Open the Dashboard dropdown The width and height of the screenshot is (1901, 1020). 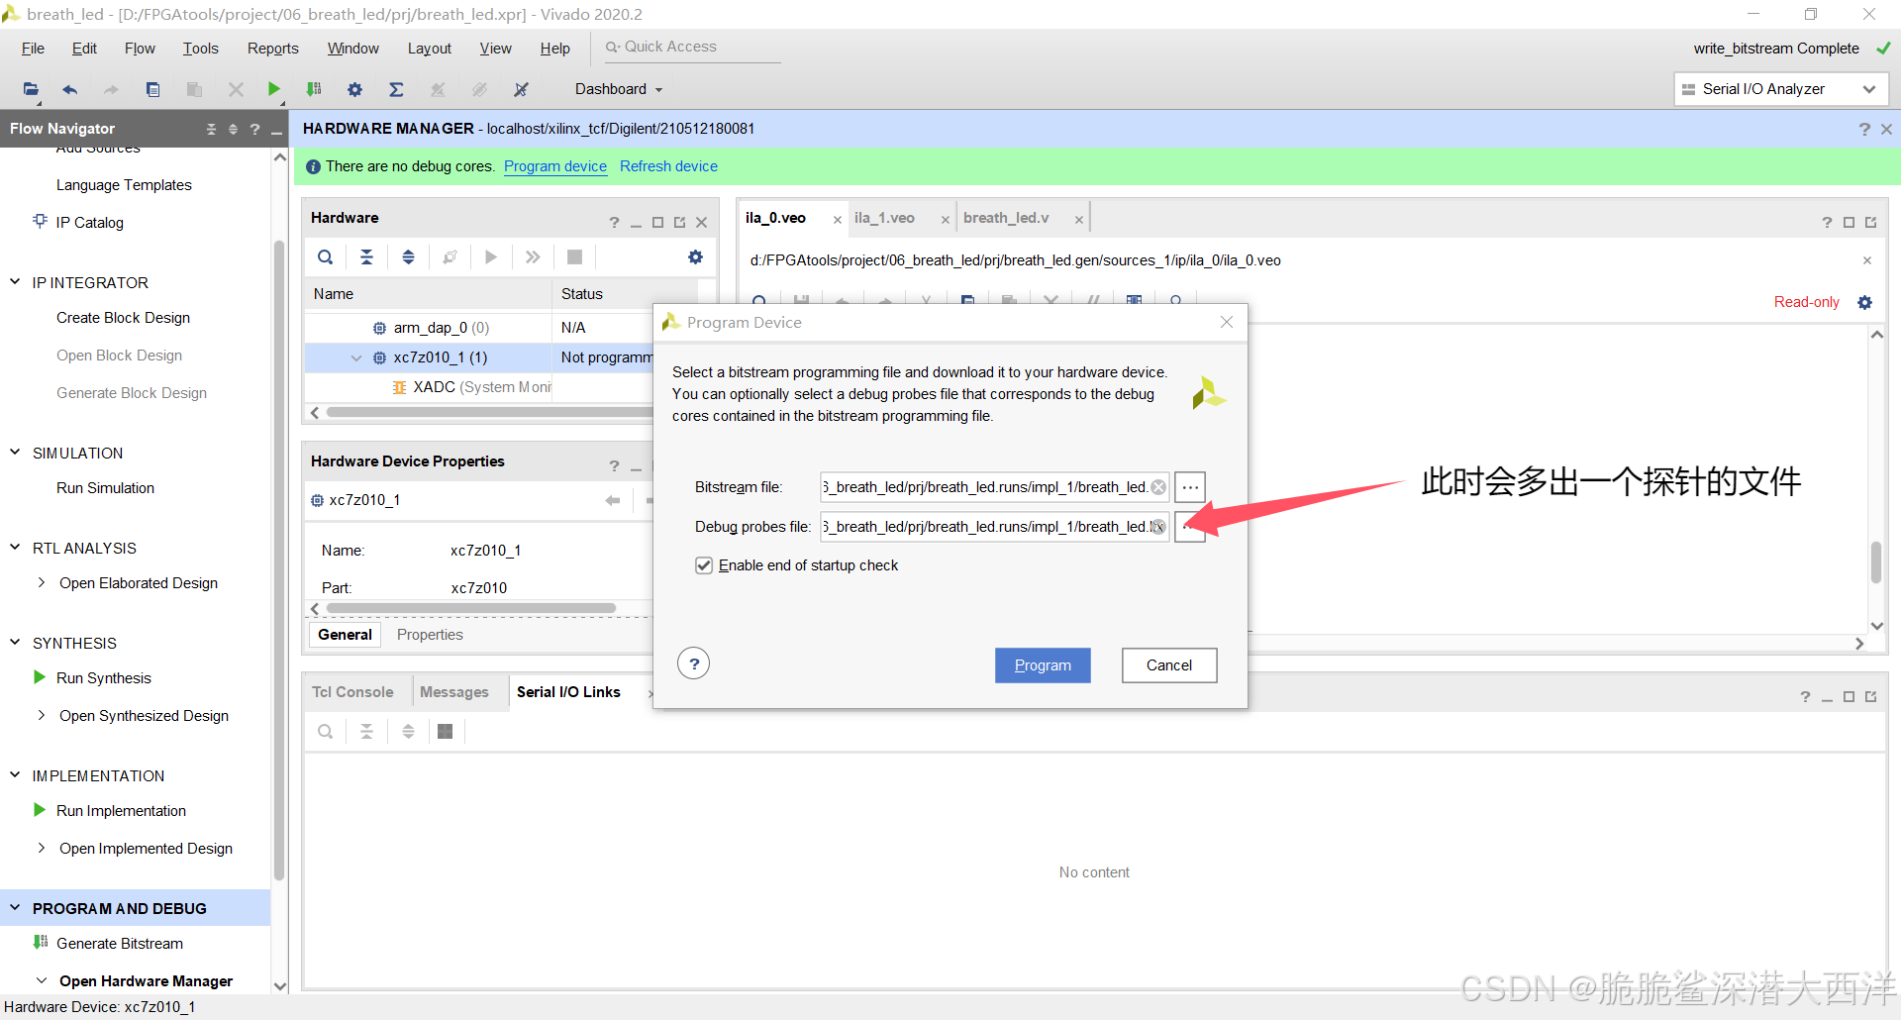coord(619,89)
